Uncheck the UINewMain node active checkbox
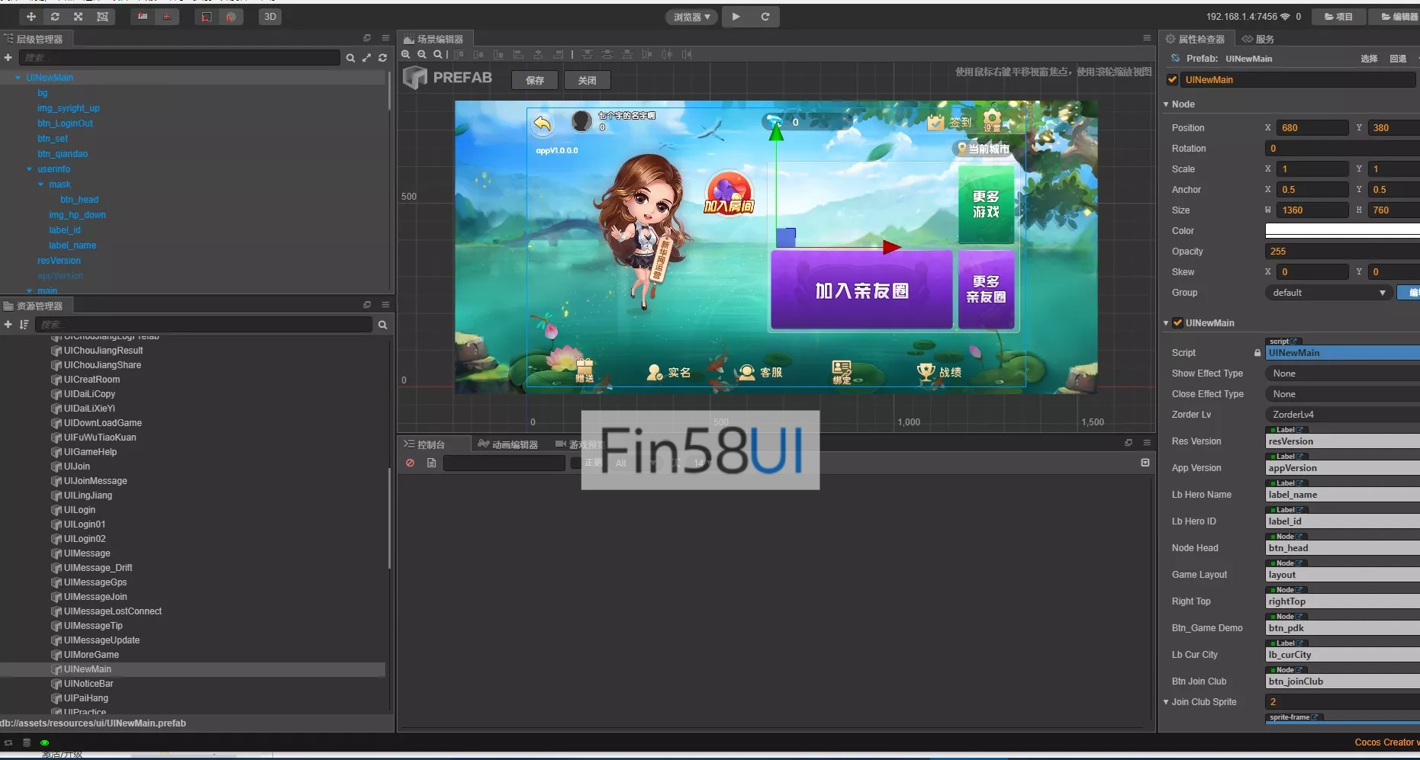The width and height of the screenshot is (1420, 760). click(1173, 80)
